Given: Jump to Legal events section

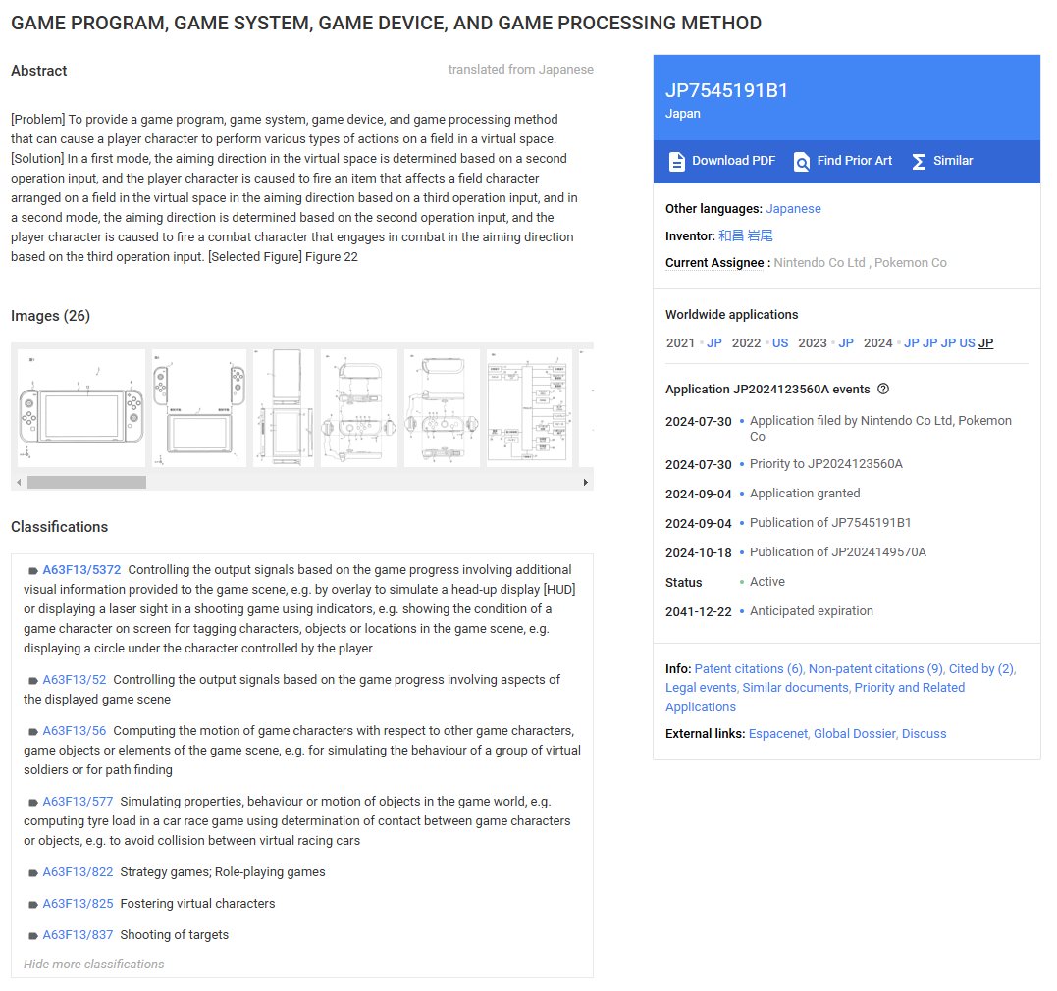Looking at the screenshot, I should coord(701,689).
